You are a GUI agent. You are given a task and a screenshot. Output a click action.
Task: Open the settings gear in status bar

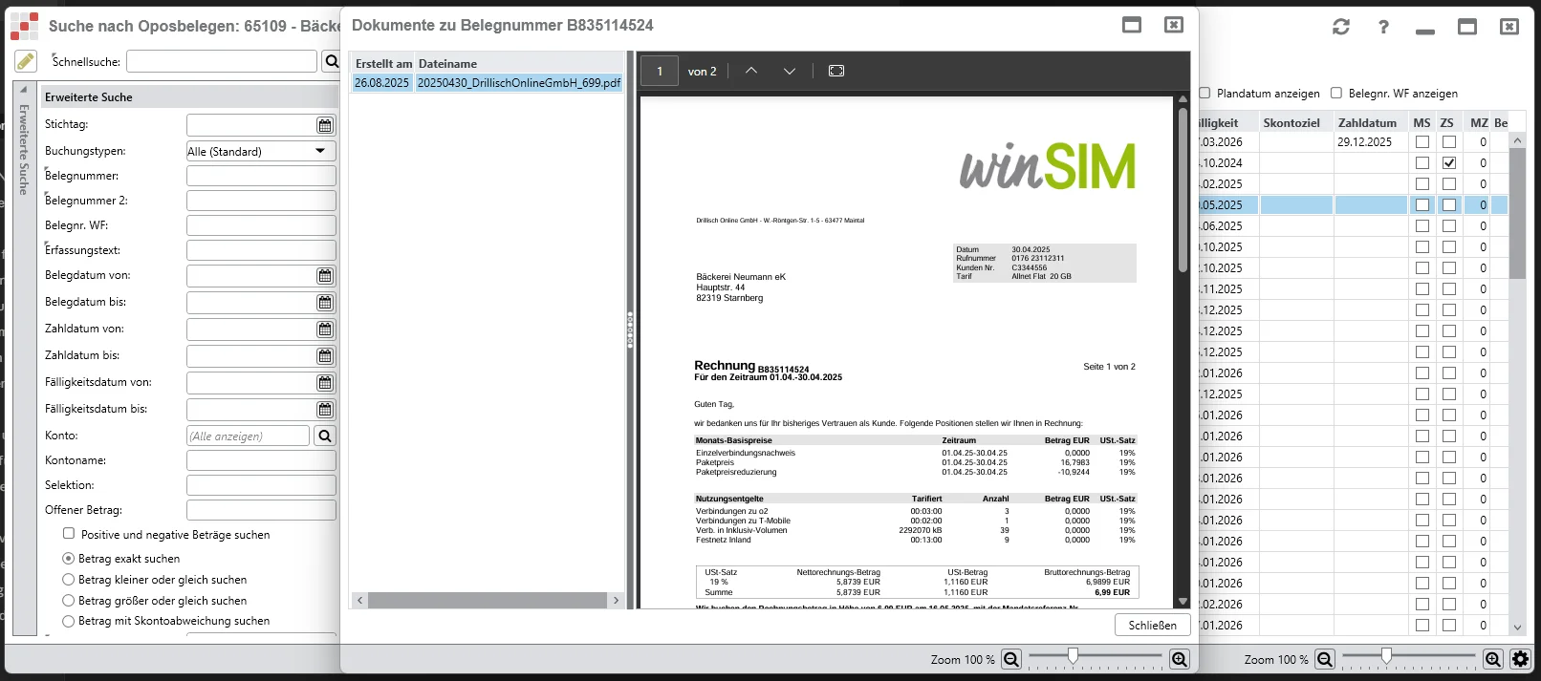(1520, 659)
